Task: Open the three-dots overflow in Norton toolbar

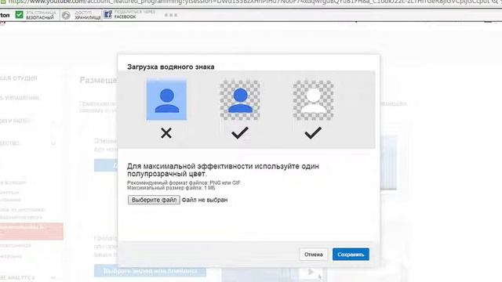Action: 171,15
